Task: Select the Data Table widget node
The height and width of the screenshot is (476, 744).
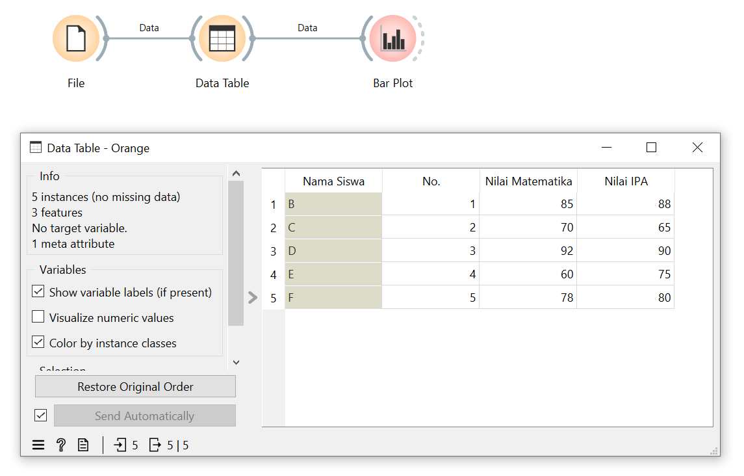Action: [222, 38]
